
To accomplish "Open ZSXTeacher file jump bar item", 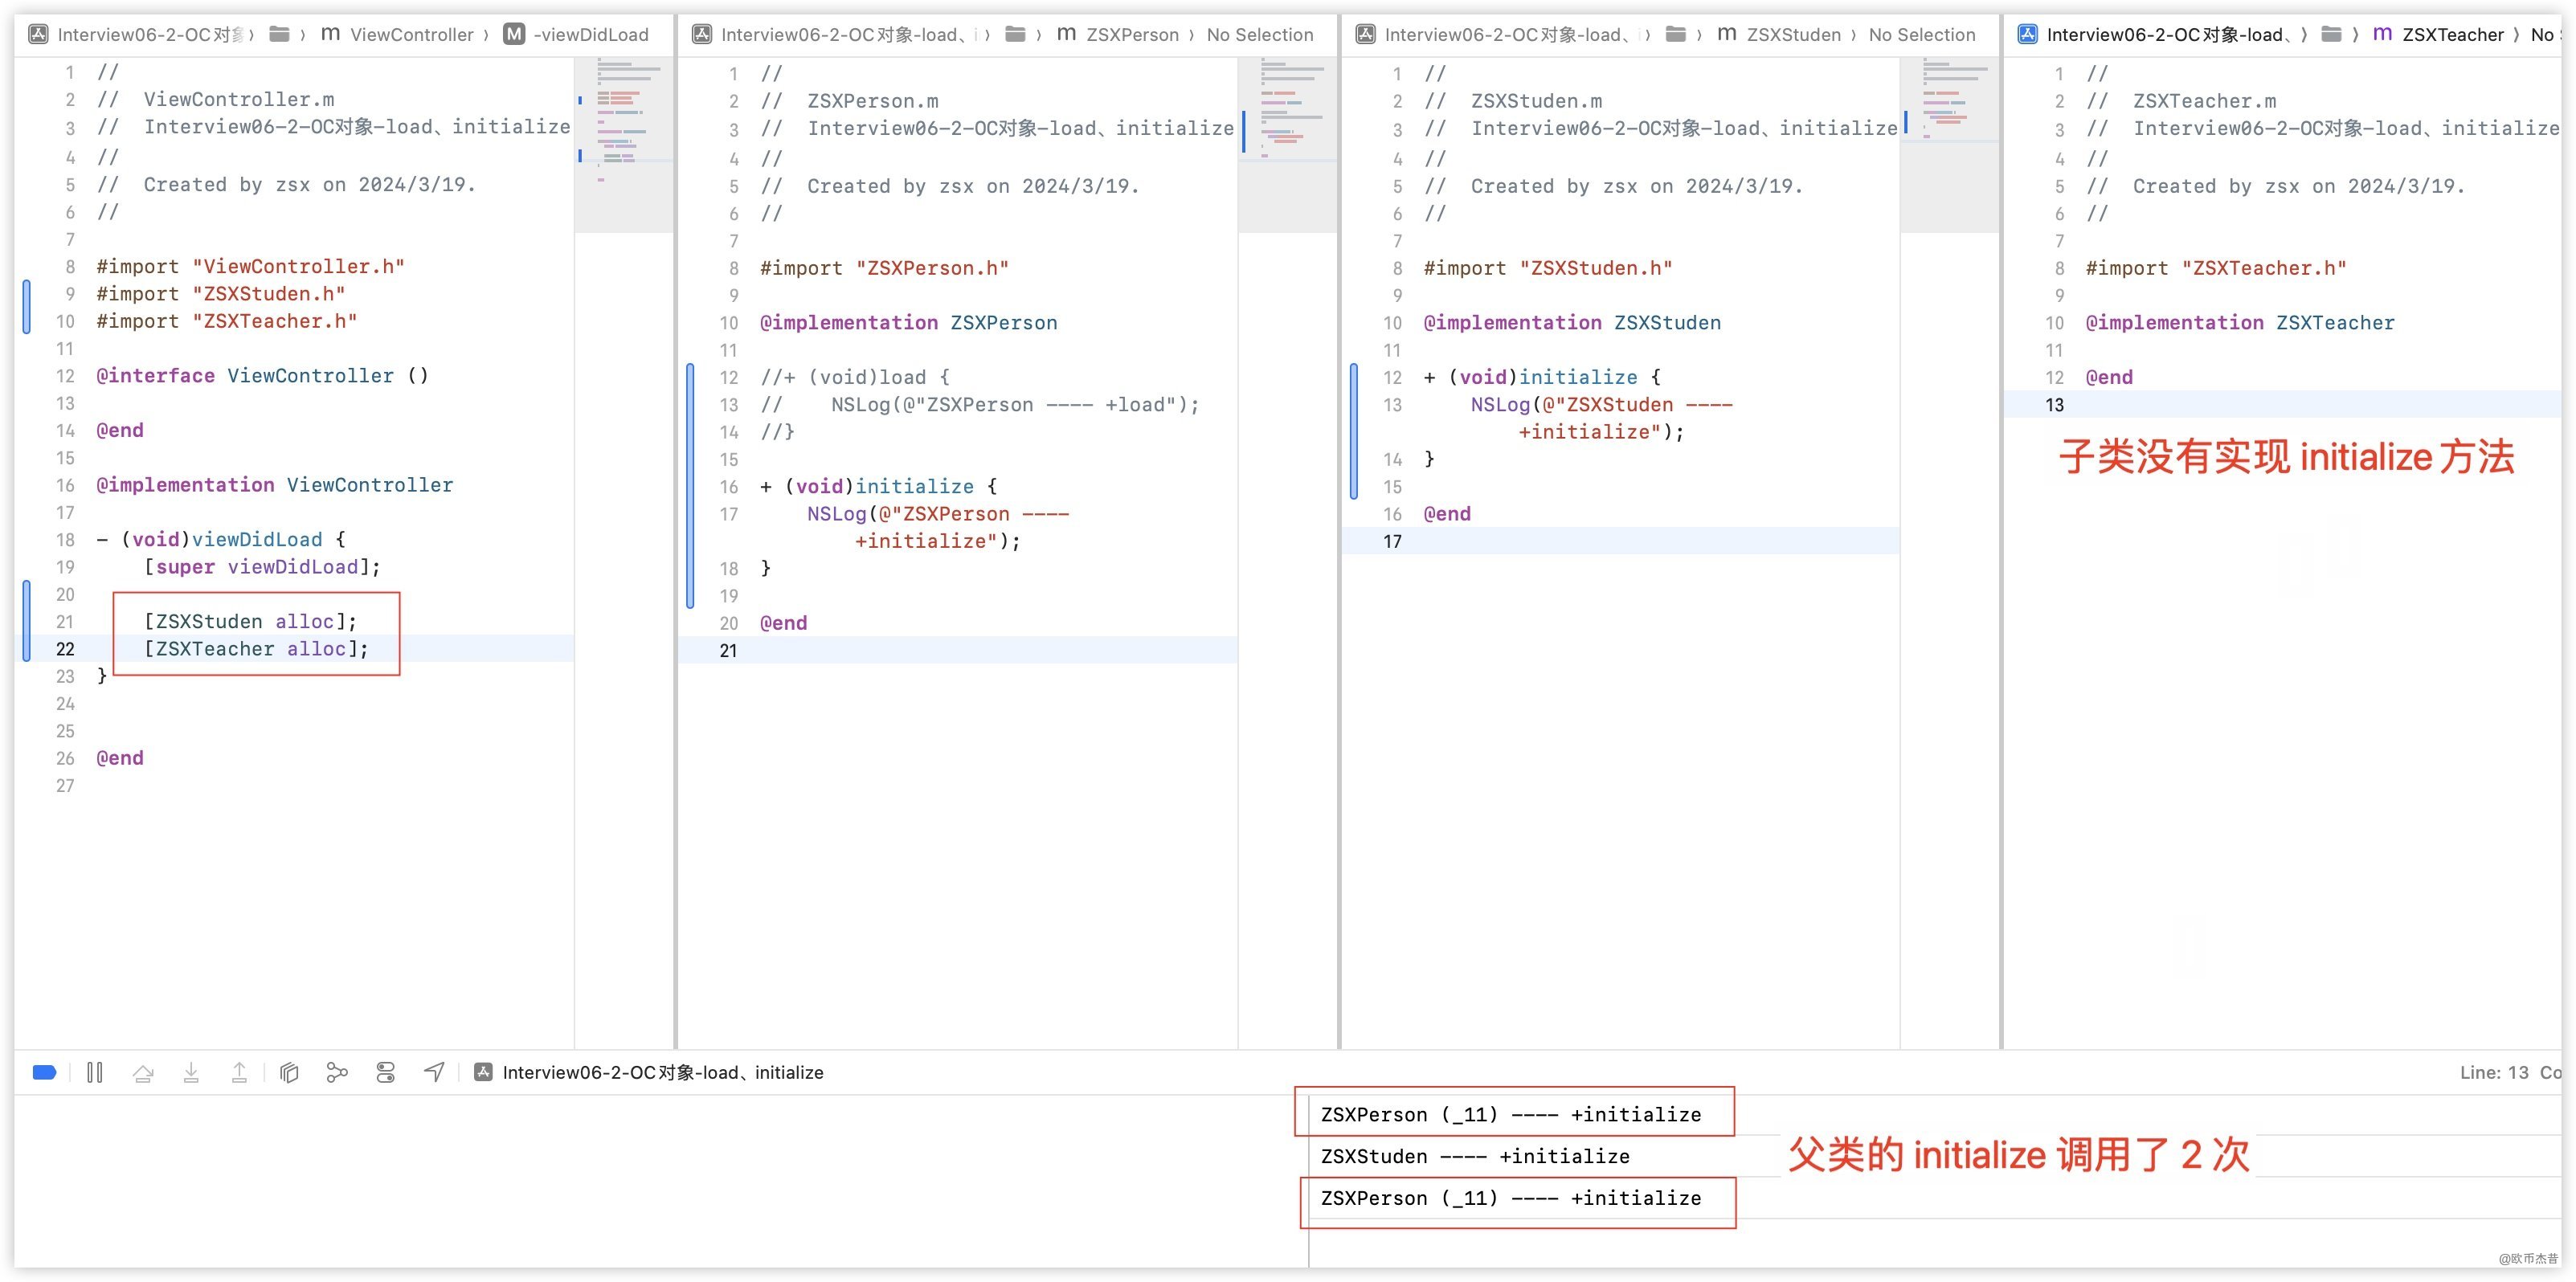I will coord(2452,35).
